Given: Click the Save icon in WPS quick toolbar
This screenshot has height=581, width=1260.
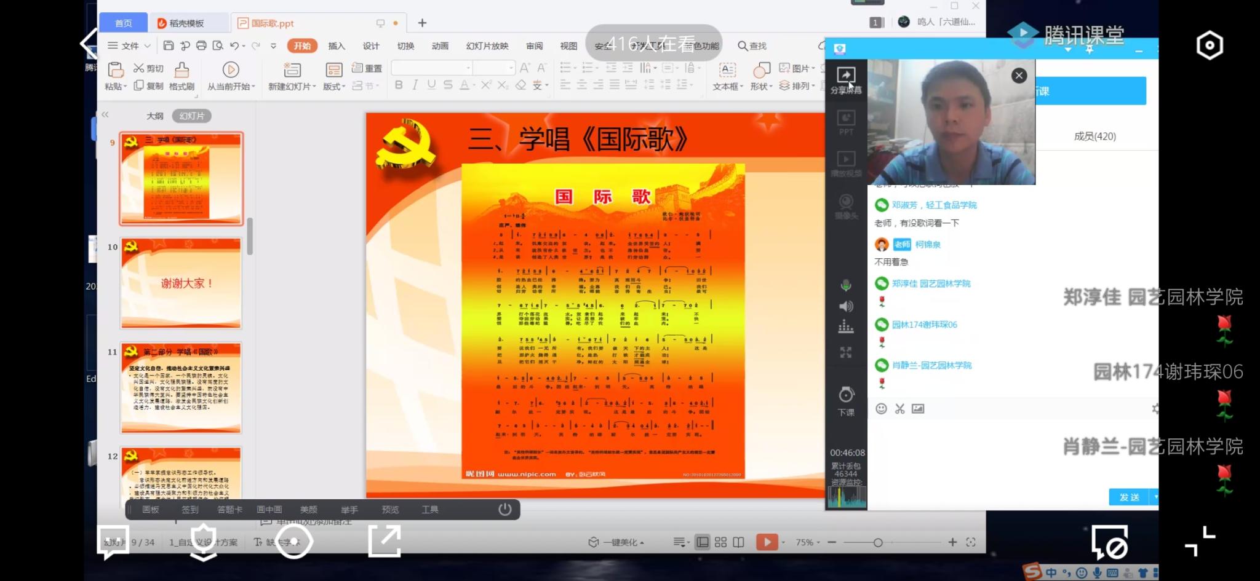Looking at the screenshot, I should [169, 45].
